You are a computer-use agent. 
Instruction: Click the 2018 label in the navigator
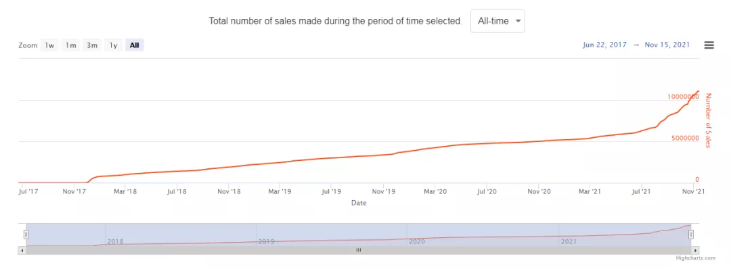pos(115,241)
